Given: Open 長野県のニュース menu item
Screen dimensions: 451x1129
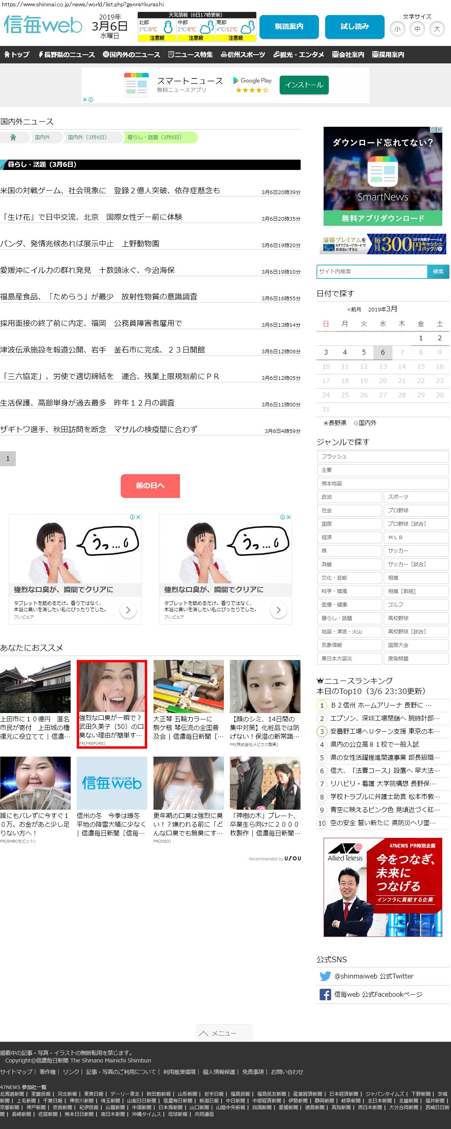Looking at the screenshot, I should click(66, 55).
